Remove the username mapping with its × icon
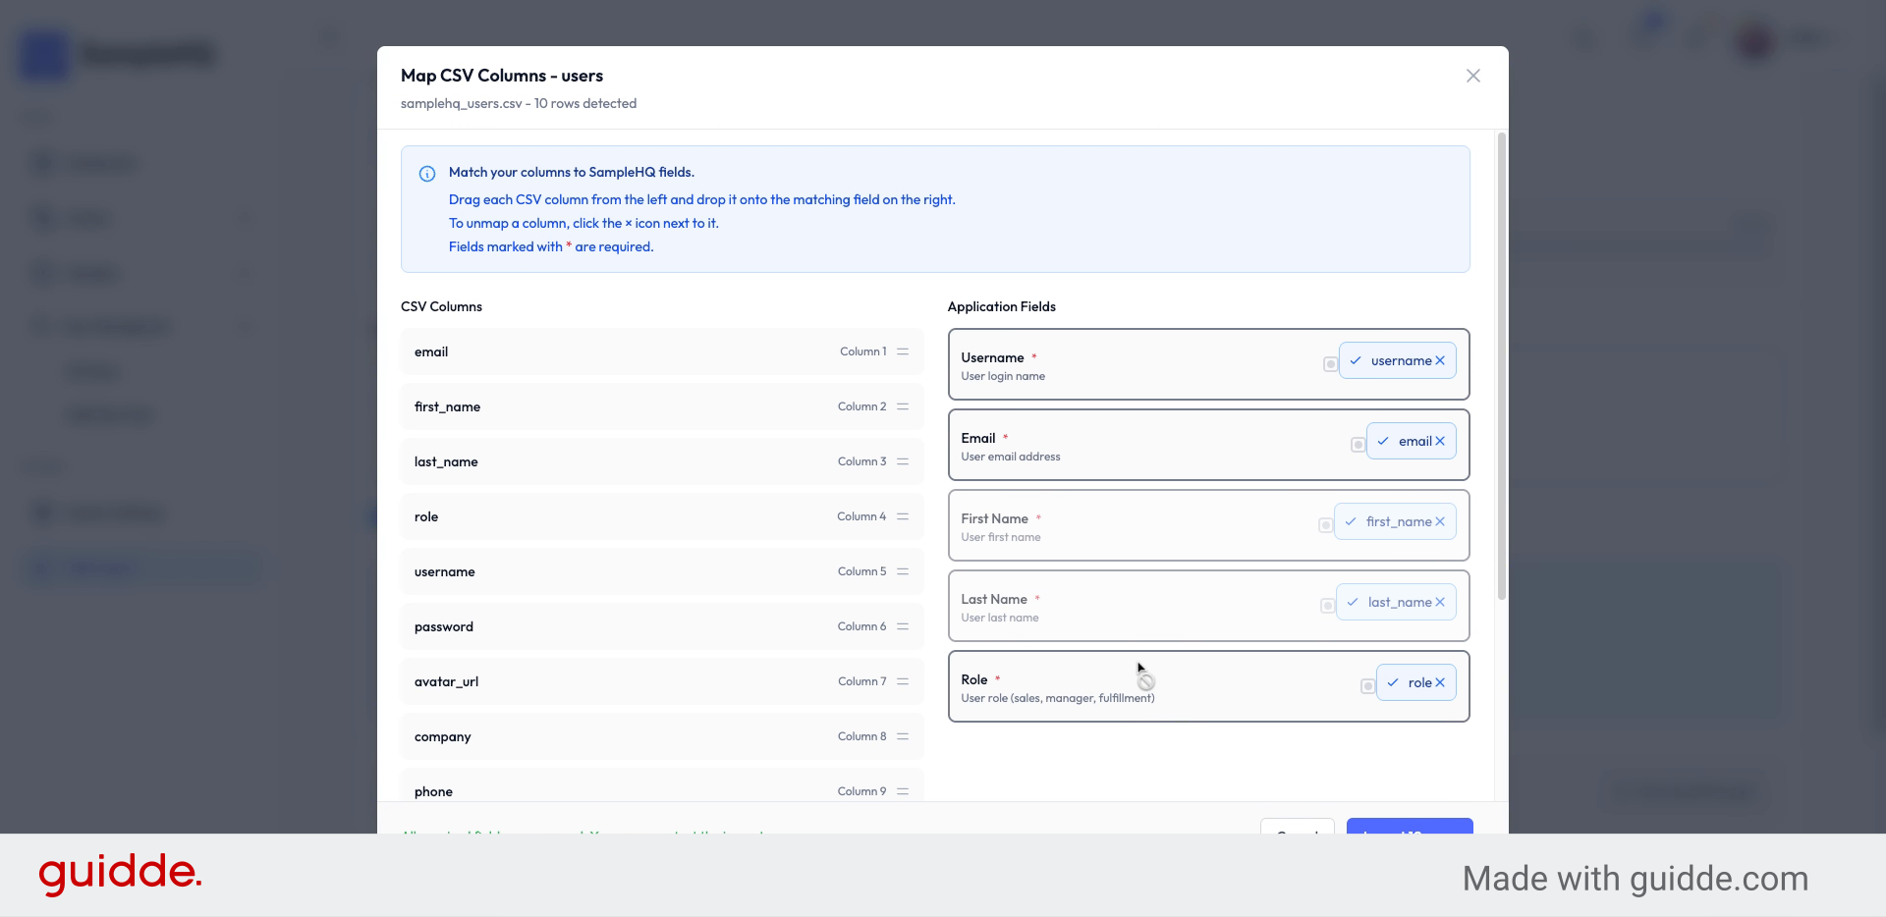 [1440, 360]
